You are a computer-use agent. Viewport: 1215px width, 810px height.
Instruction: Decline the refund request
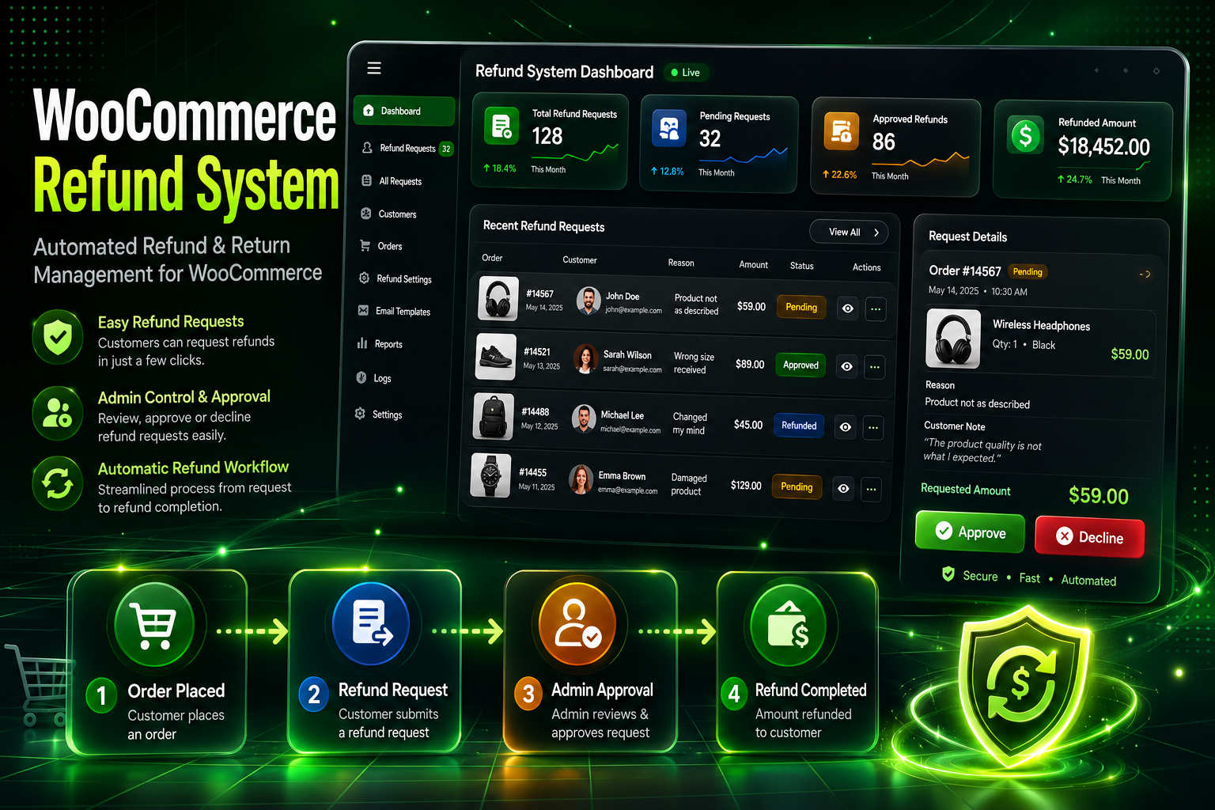pos(1089,537)
